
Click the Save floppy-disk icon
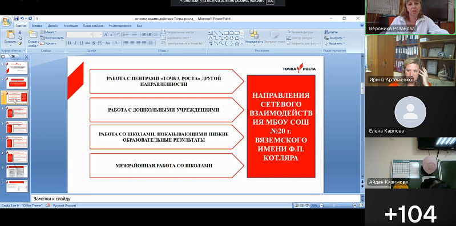[x=17, y=18]
